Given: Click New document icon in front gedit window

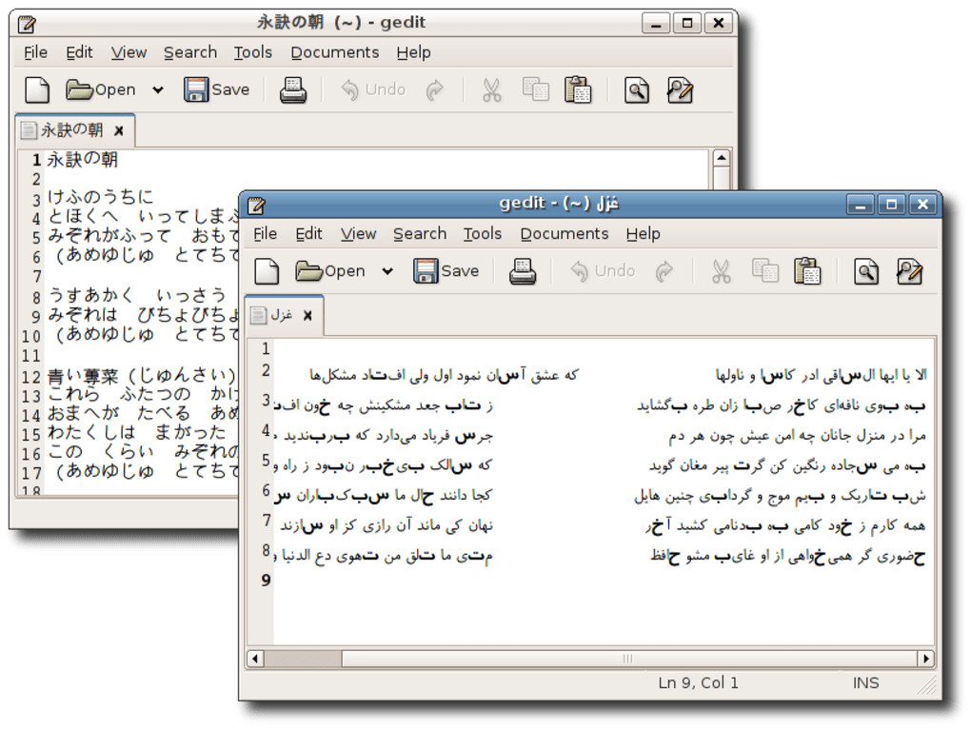Looking at the screenshot, I should [267, 271].
